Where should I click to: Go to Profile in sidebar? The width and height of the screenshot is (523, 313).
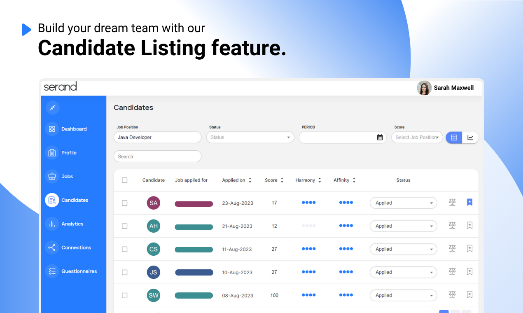pos(69,153)
